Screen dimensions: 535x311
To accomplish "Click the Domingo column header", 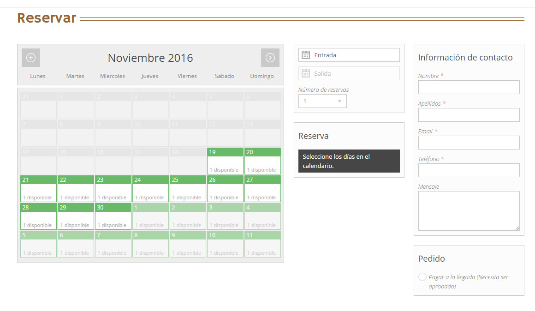I will 262,76.
